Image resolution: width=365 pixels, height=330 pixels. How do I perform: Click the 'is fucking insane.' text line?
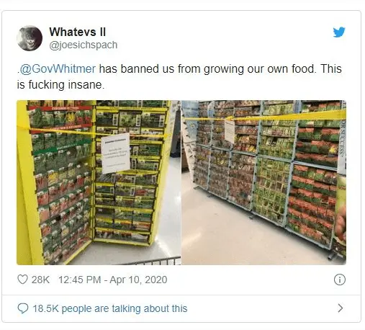pos(60,85)
